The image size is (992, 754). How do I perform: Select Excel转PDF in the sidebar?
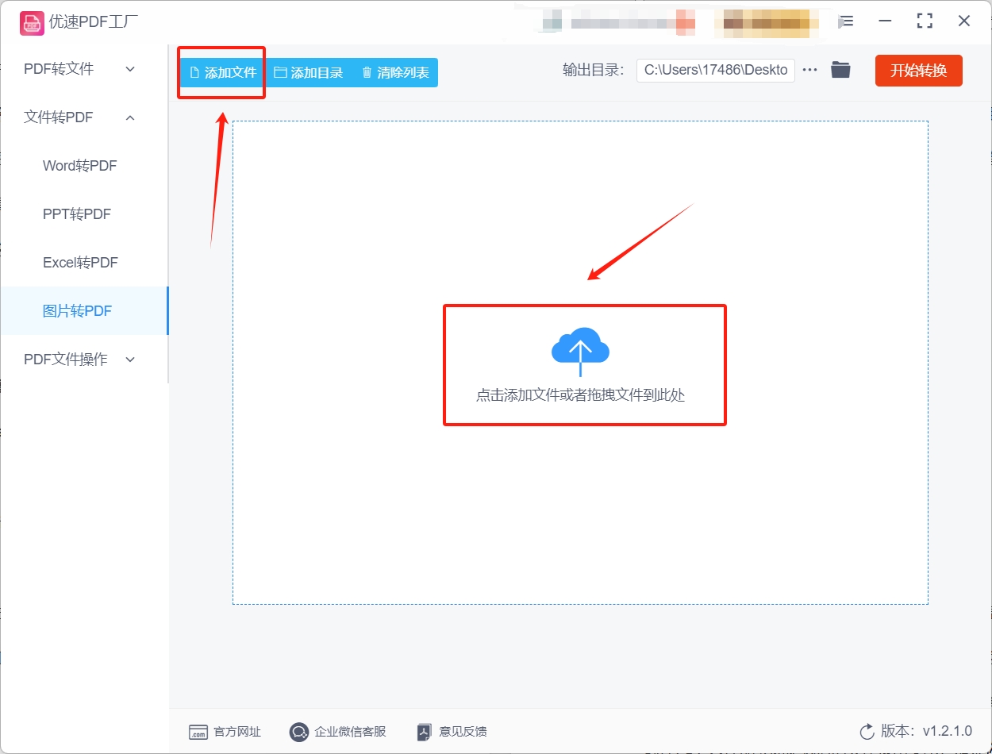point(80,262)
